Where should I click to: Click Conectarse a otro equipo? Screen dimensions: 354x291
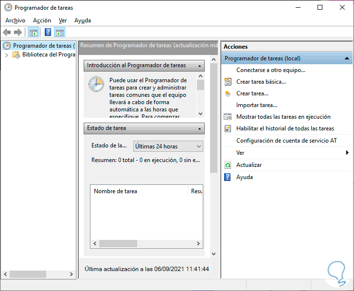click(x=270, y=70)
